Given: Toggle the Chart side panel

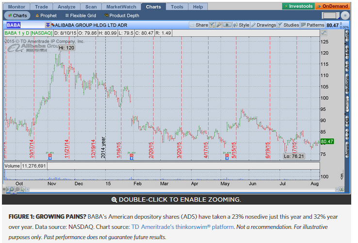Looking at the screenshot, I should tap(347, 104).
